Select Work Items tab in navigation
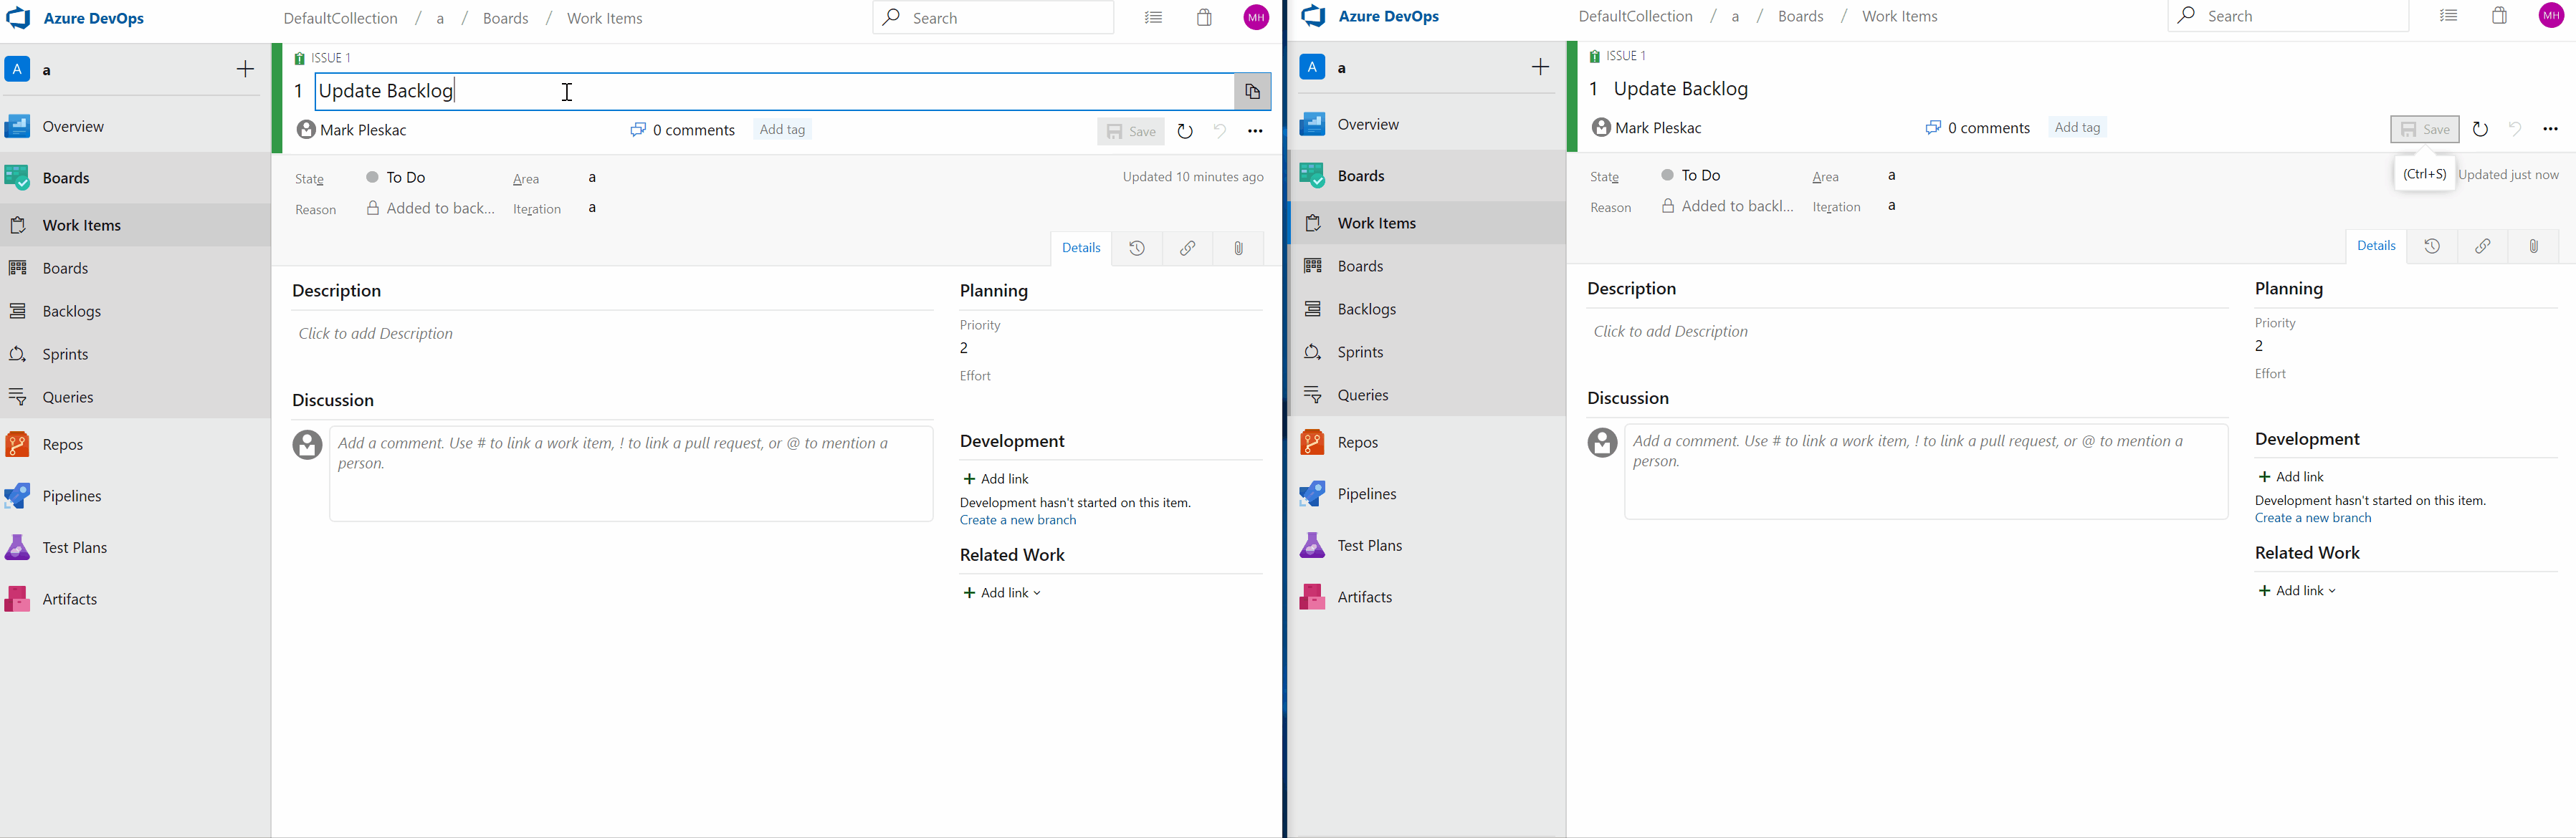 coord(80,223)
